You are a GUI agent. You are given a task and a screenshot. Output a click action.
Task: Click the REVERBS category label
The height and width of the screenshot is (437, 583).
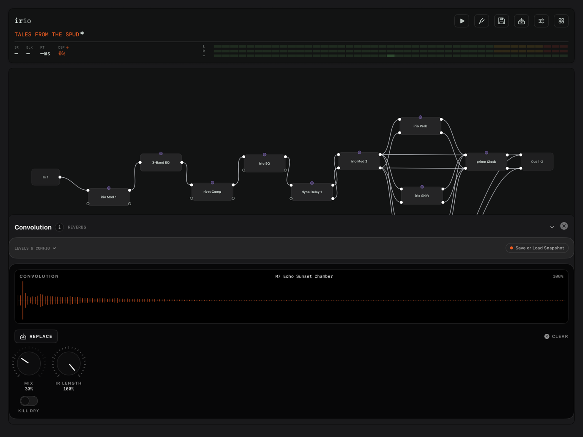(x=77, y=227)
